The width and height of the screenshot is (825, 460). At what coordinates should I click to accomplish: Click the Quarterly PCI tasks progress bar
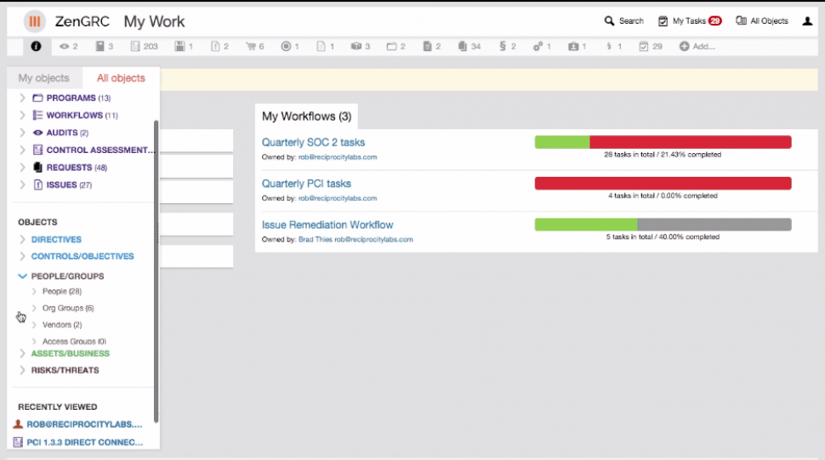[x=663, y=184]
